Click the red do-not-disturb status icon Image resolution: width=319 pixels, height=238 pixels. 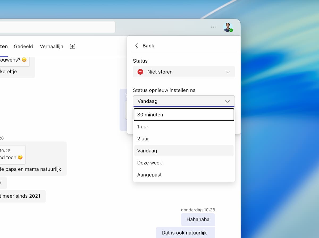coord(140,72)
